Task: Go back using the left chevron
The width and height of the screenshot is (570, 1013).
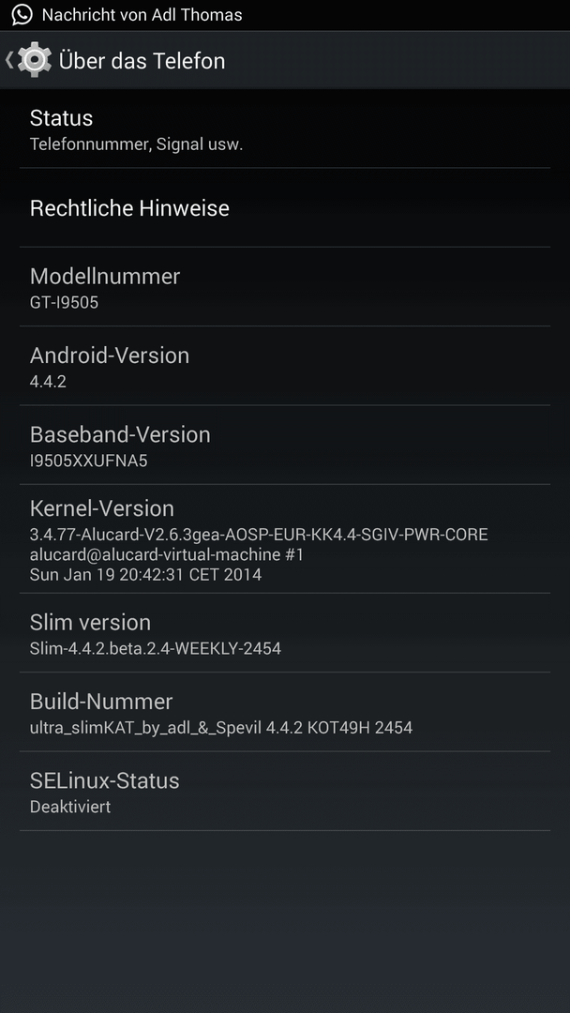Action: tap(9, 60)
